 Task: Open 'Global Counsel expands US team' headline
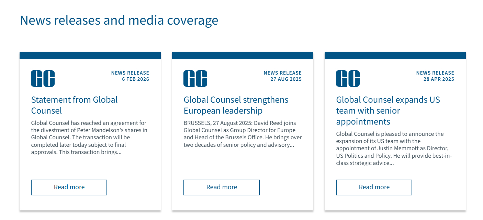pyautogui.click(x=388, y=111)
